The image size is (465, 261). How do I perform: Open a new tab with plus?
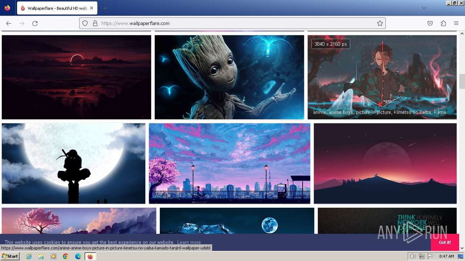[x=105, y=8]
